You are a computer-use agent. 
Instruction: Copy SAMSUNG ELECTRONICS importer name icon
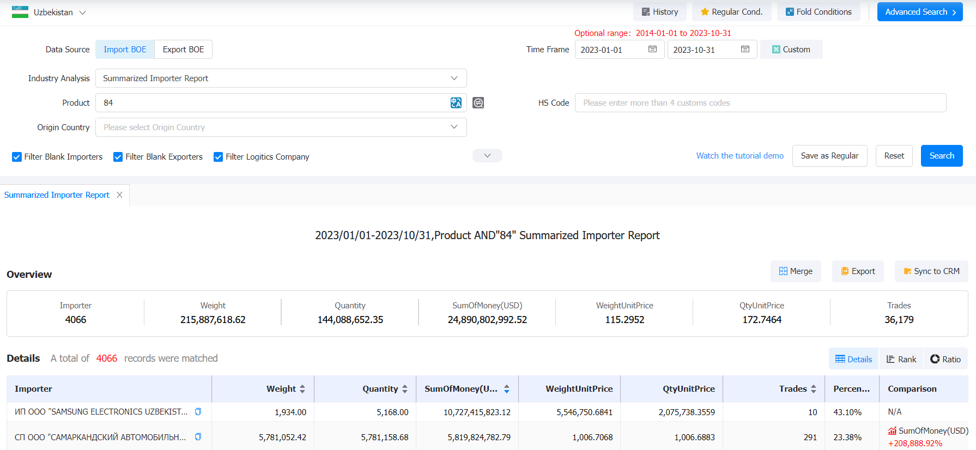pos(198,412)
